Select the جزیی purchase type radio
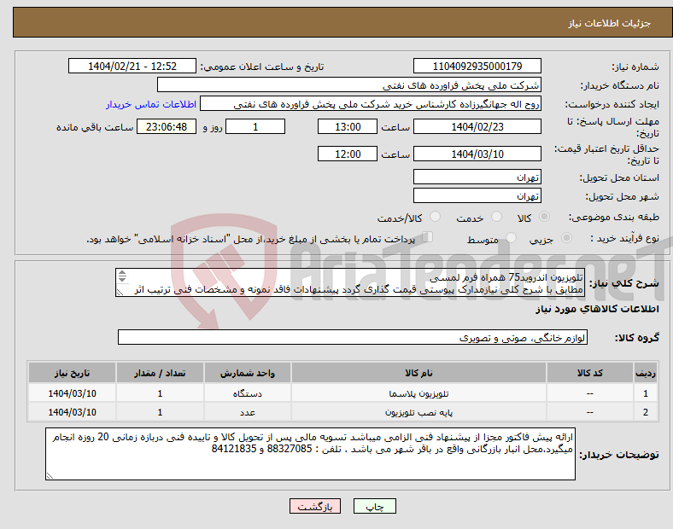 coord(566,238)
